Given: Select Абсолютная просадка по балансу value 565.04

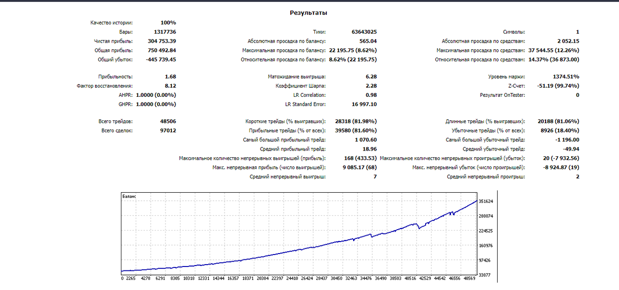Looking at the screenshot, I should pos(368,41).
